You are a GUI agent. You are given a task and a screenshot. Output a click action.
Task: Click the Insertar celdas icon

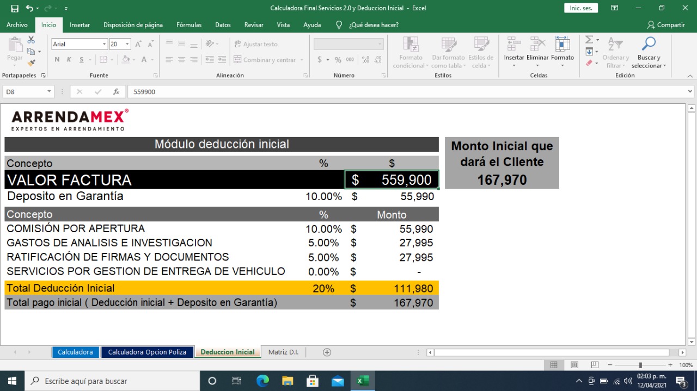click(513, 44)
